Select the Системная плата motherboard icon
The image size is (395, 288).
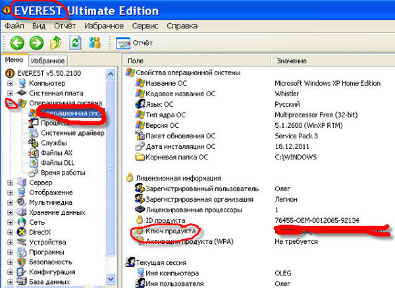coord(22,93)
